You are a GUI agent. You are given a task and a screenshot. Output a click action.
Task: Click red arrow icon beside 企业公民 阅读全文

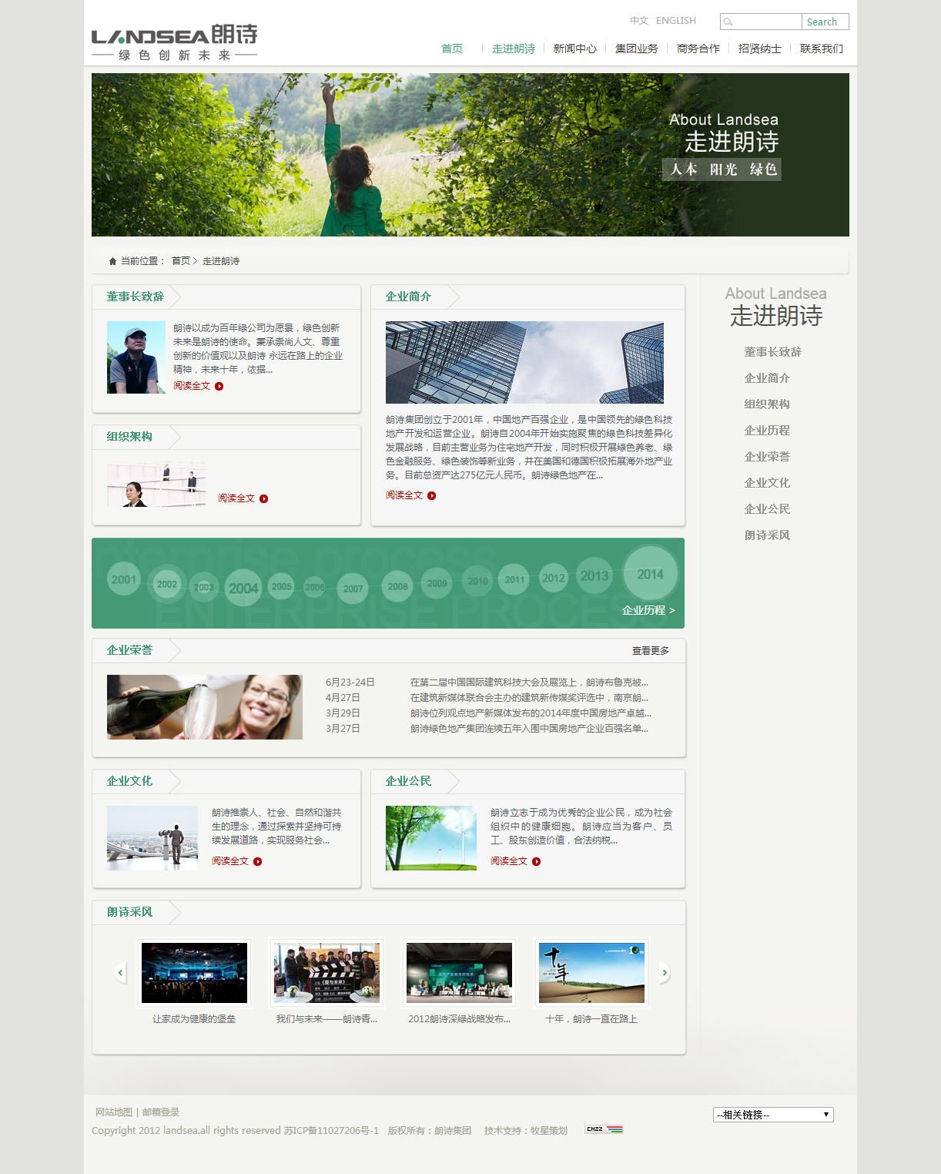[537, 862]
